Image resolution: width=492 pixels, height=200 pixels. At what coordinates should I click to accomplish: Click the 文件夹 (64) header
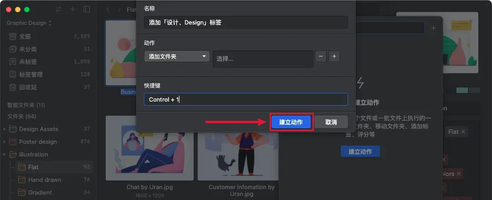(x=22, y=117)
